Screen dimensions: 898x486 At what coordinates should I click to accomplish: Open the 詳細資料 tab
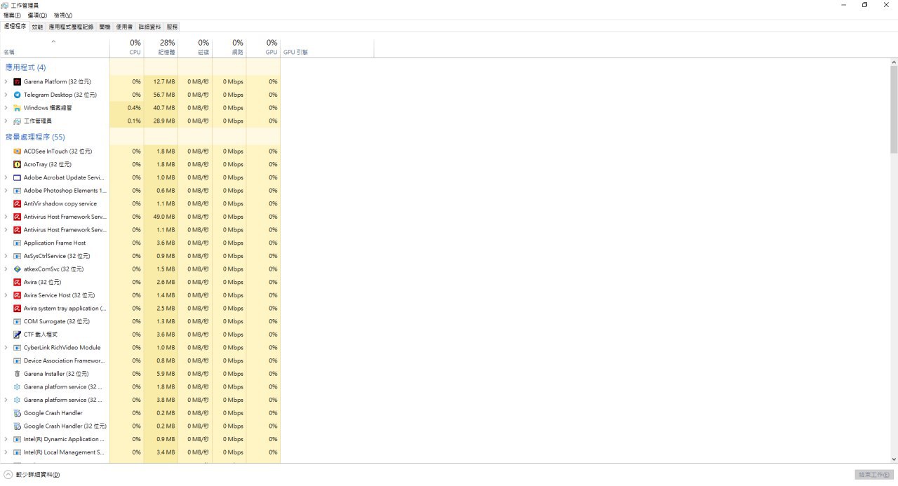[149, 27]
